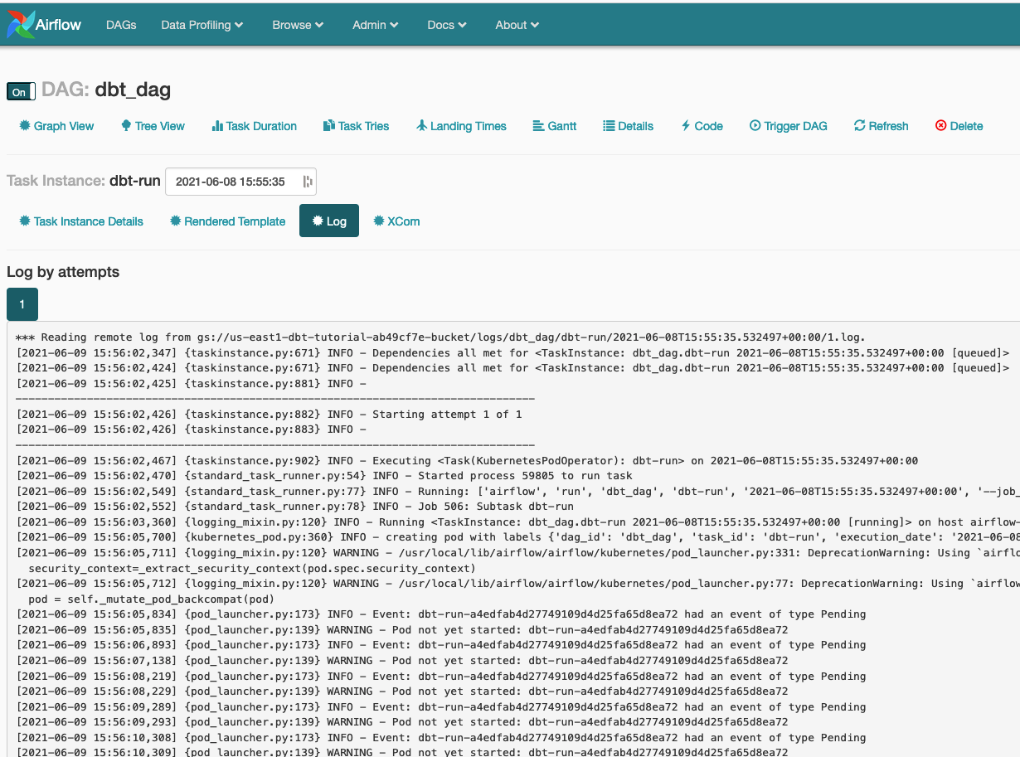Open the Docs menu

(x=446, y=25)
